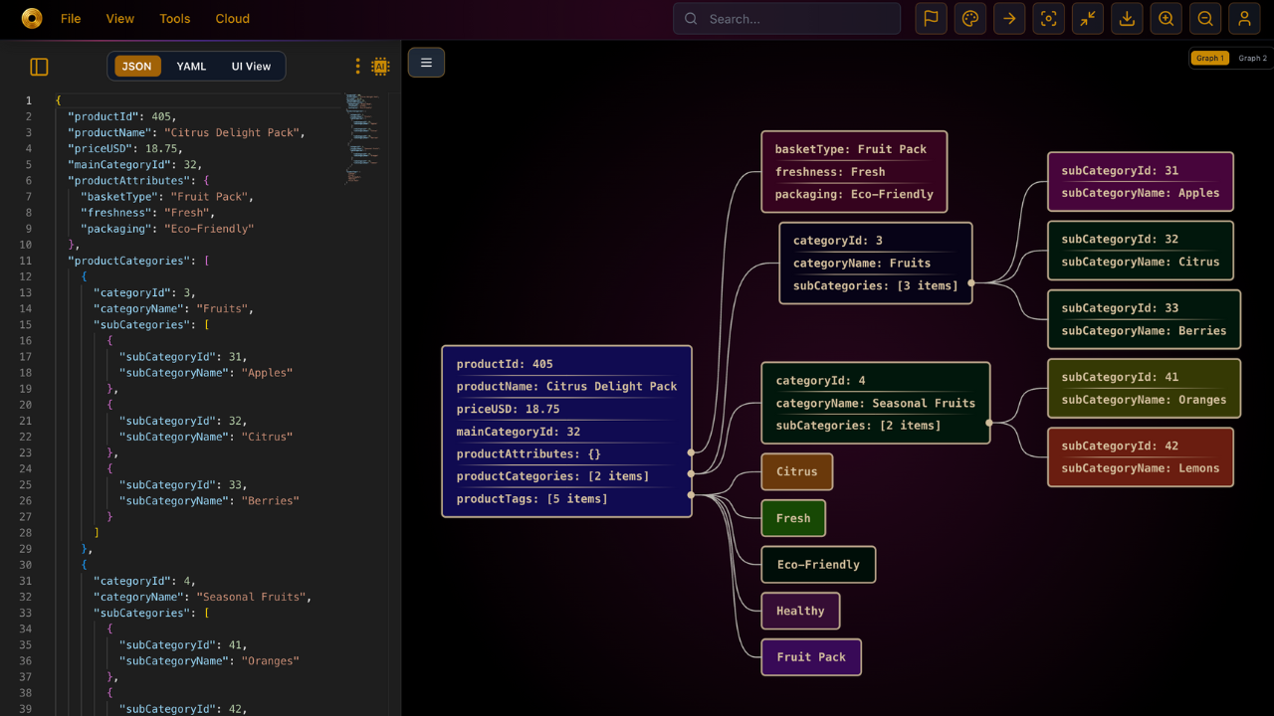
Task: Open the AI assistant tool
Action: pyautogui.click(x=379, y=64)
